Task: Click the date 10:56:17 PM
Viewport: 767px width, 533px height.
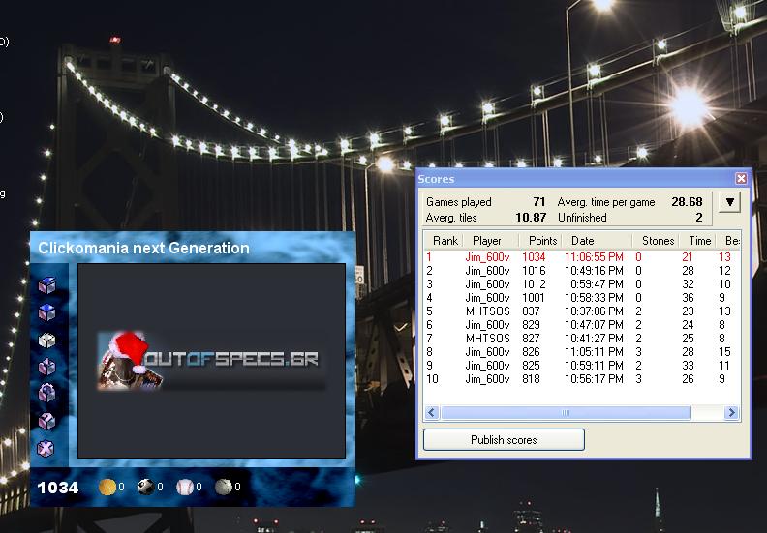Action: pos(594,379)
